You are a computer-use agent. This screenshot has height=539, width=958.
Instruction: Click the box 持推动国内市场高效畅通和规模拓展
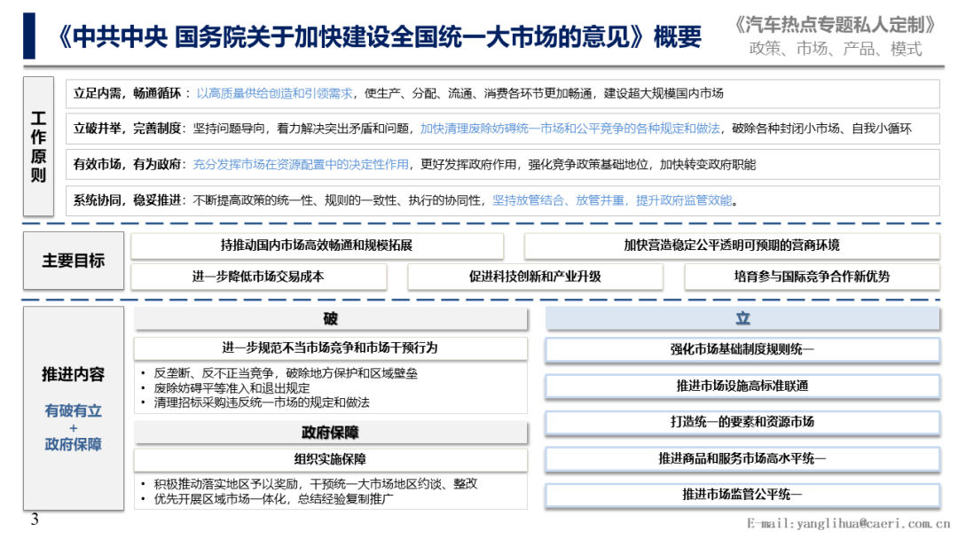coord(317,246)
